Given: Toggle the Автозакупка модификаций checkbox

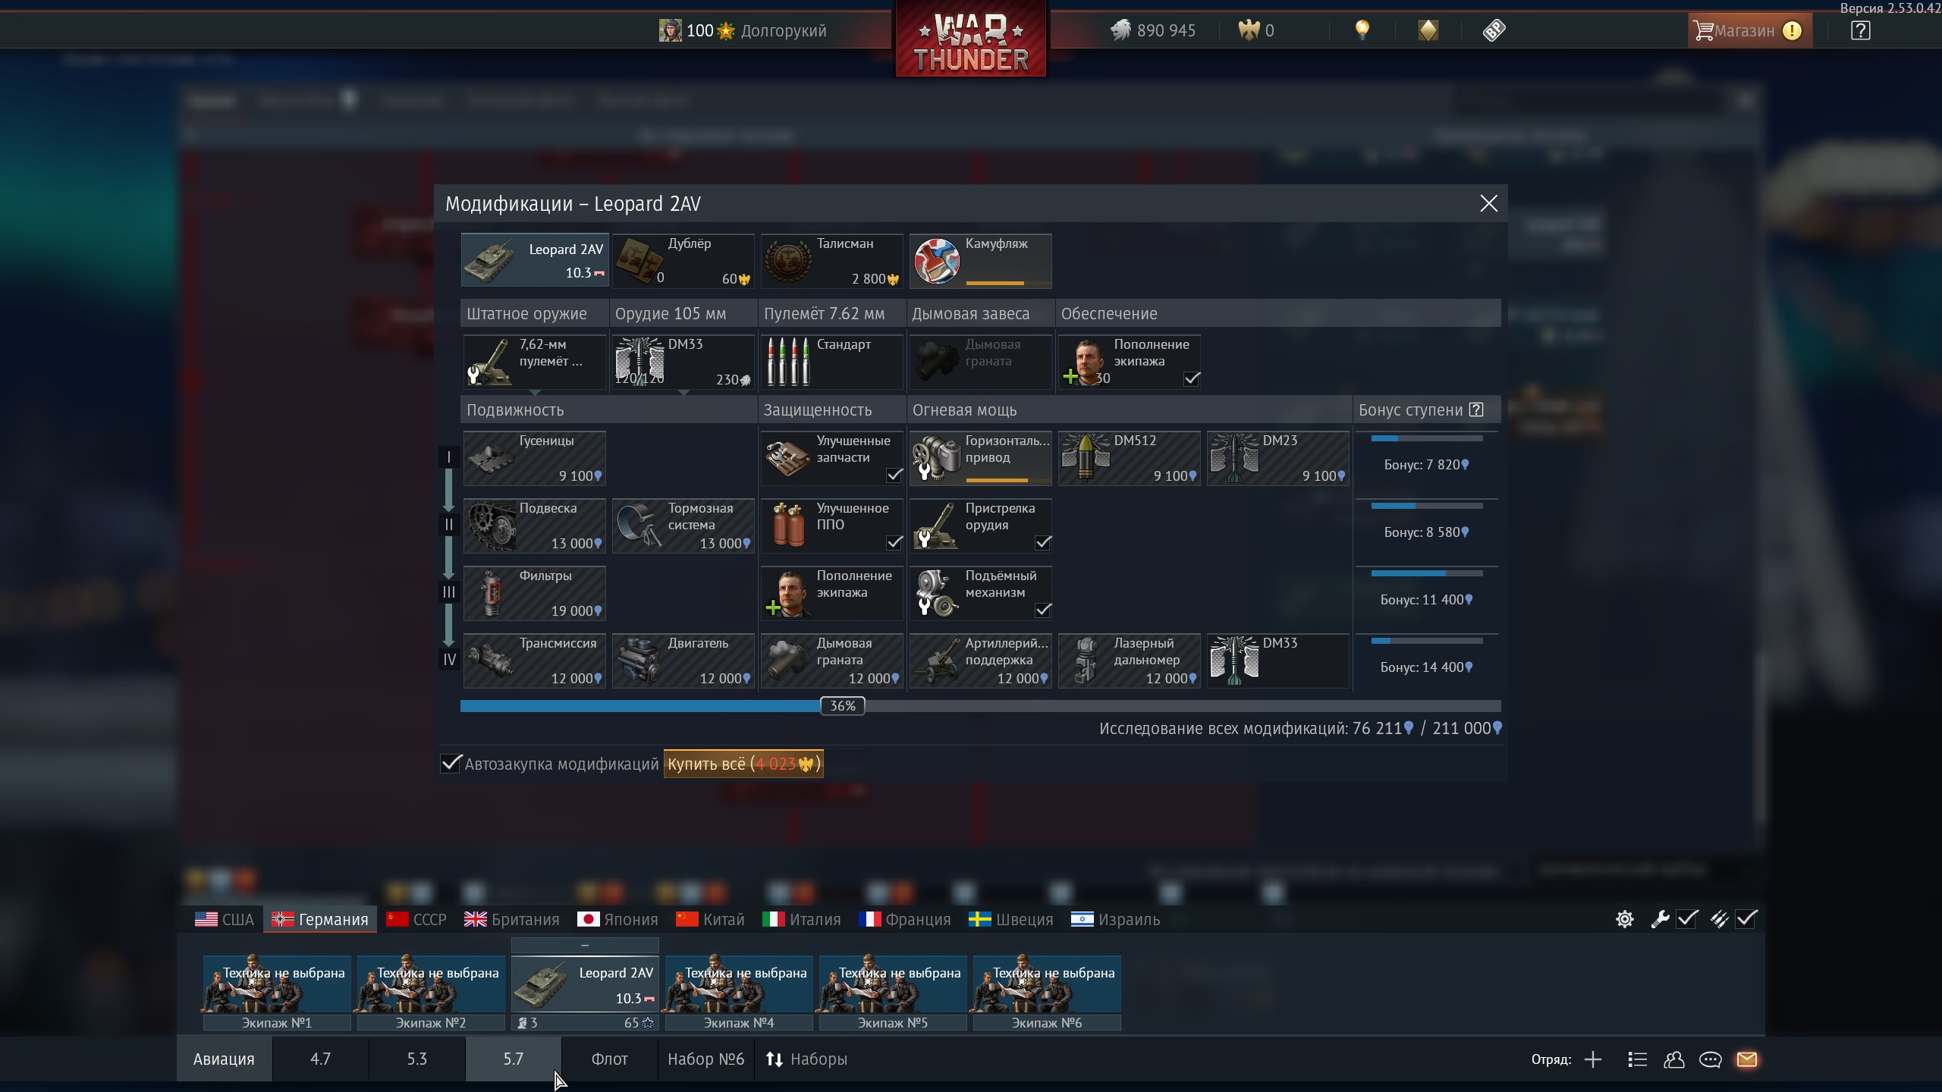Looking at the screenshot, I should [x=451, y=764].
